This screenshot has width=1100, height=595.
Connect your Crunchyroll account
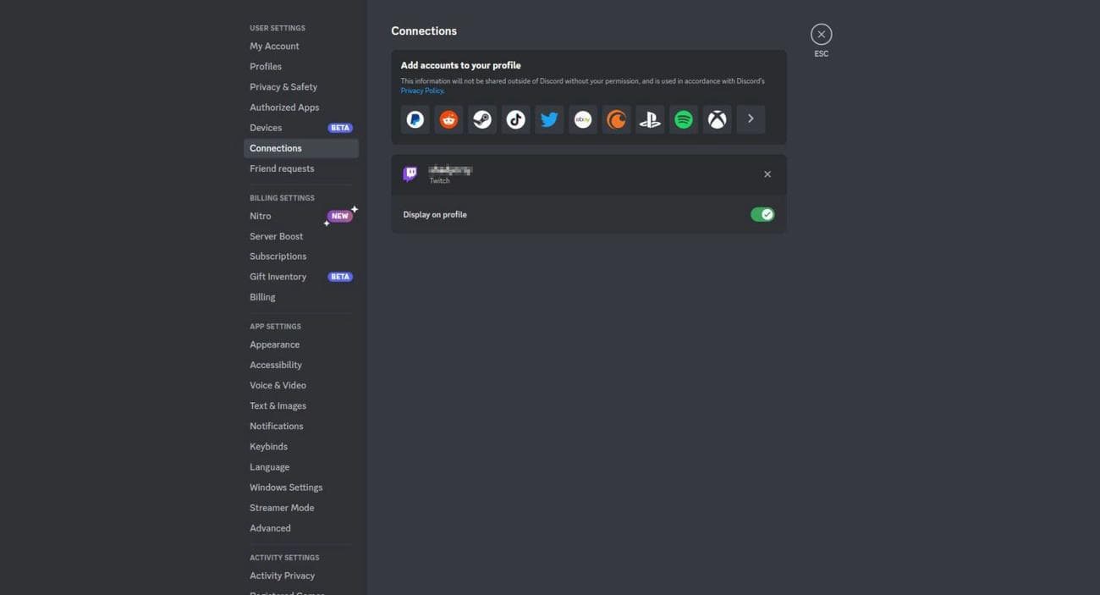(616, 118)
